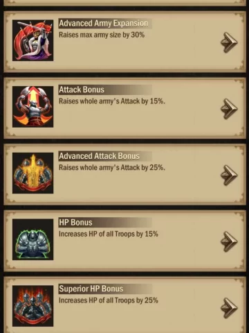
Task: Tap the HP Bonus green armor icon
Action: coord(33,239)
